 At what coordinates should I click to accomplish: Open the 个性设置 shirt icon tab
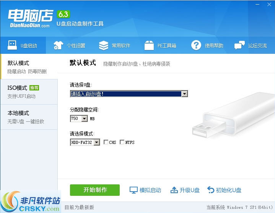tap(58, 45)
